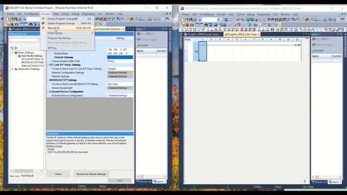Click the Default Gateway value field
The image size is (347, 195).
[x=120, y=57]
